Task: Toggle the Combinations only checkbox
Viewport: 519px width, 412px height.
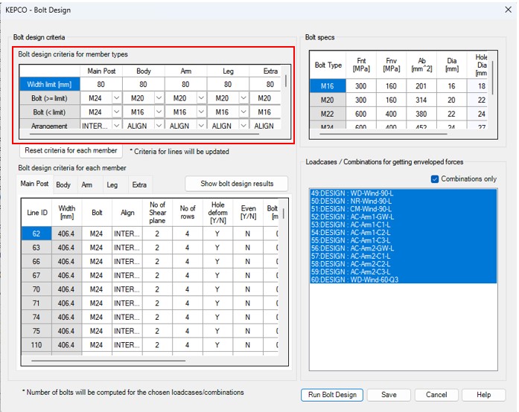Action: tap(436, 178)
